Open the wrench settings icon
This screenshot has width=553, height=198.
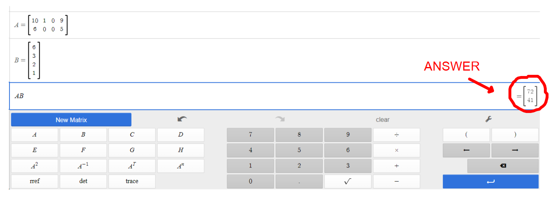click(x=488, y=119)
